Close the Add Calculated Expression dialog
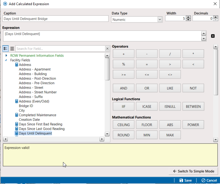Image resolution: width=220 pixels, height=184 pixels. click(215, 4)
